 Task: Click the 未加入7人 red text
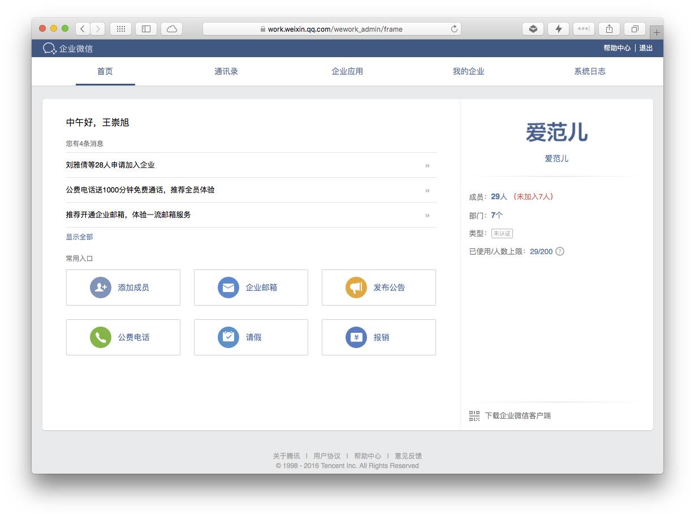click(533, 196)
